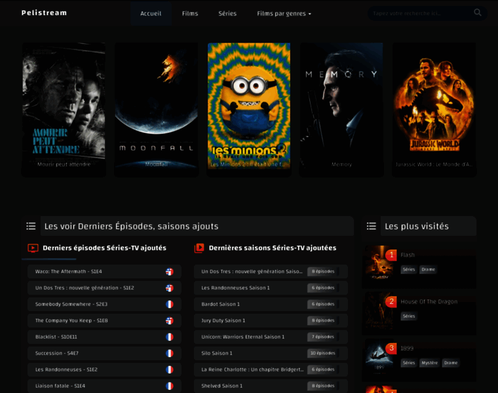This screenshot has width=498, height=393.
Task: Click the Mystère tag under 1899
Action: 429,363
